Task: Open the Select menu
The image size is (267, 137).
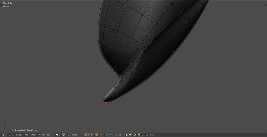Action: pos(19,135)
